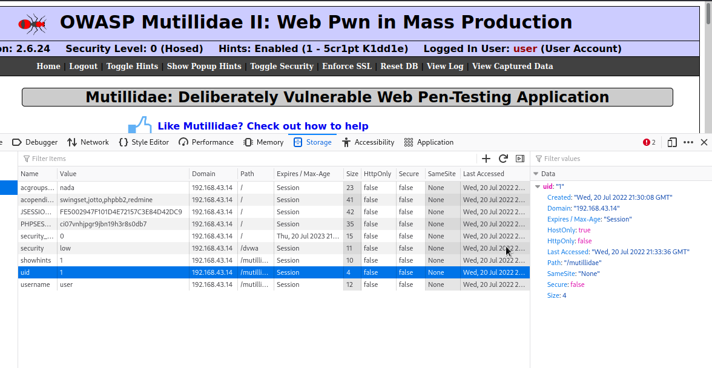
Task: Click the Filter values input field
Action: 621,159
